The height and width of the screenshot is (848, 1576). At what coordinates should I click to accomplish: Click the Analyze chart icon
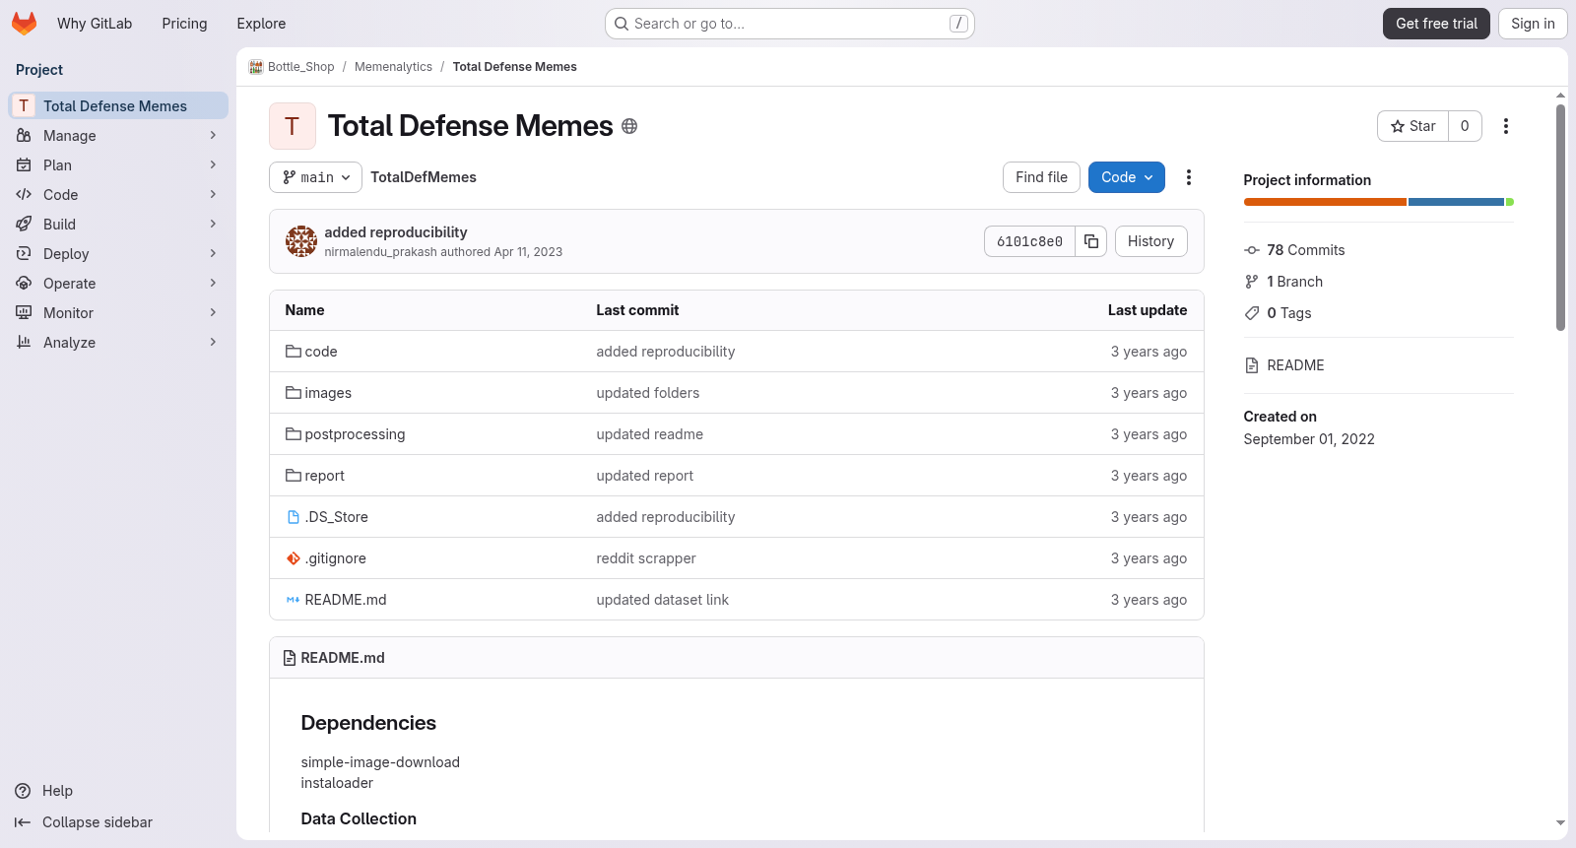click(x=24, y=343)
